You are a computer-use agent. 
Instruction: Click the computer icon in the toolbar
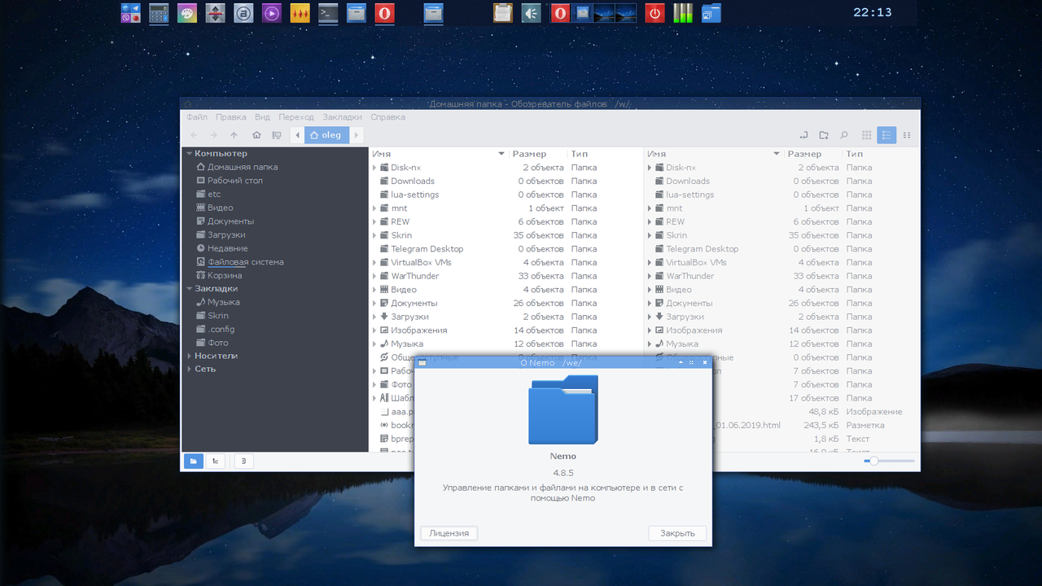277,135
